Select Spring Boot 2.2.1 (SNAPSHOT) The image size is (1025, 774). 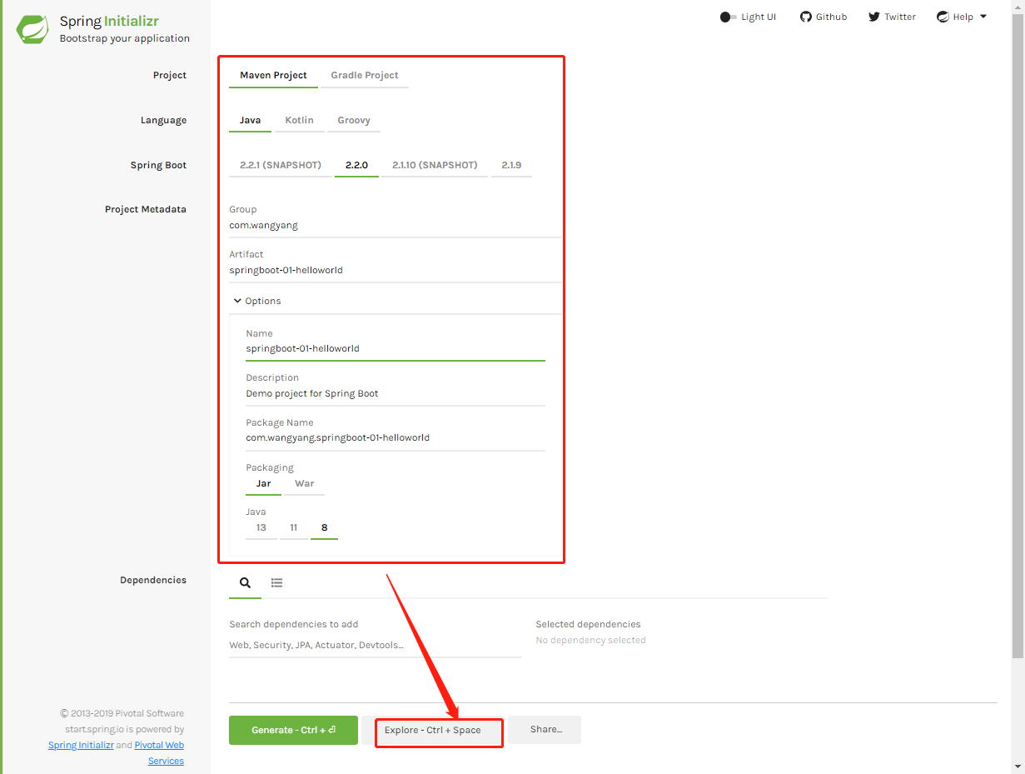pos(280,165)
